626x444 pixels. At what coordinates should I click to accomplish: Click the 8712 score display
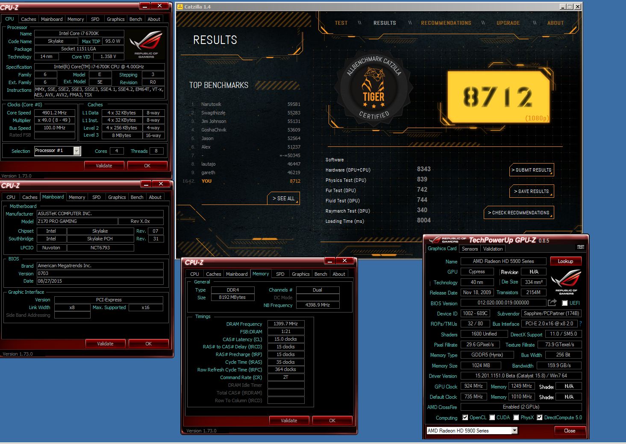(x=498, y=96)
